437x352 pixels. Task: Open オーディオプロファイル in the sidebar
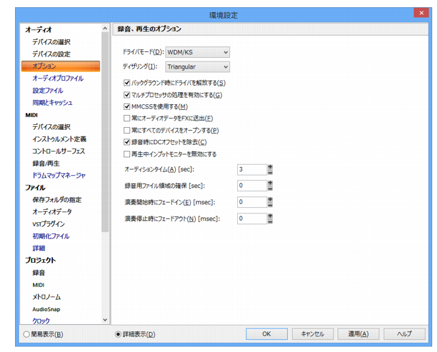coord(58,78)
